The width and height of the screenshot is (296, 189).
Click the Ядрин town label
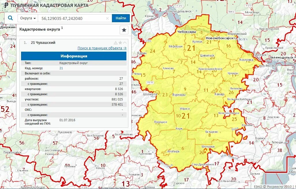pos(142,53)
